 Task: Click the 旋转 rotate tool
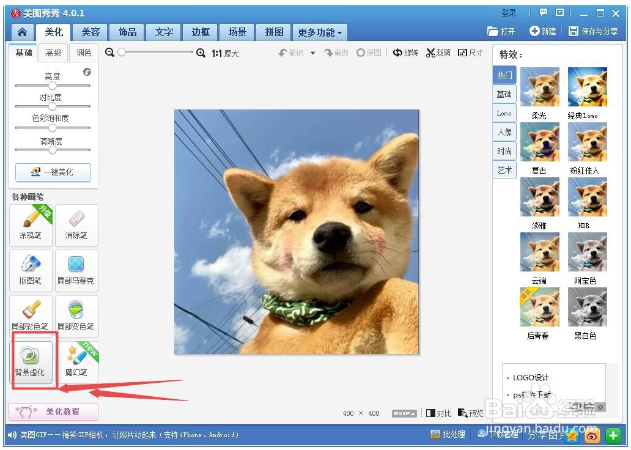[405, 53]
